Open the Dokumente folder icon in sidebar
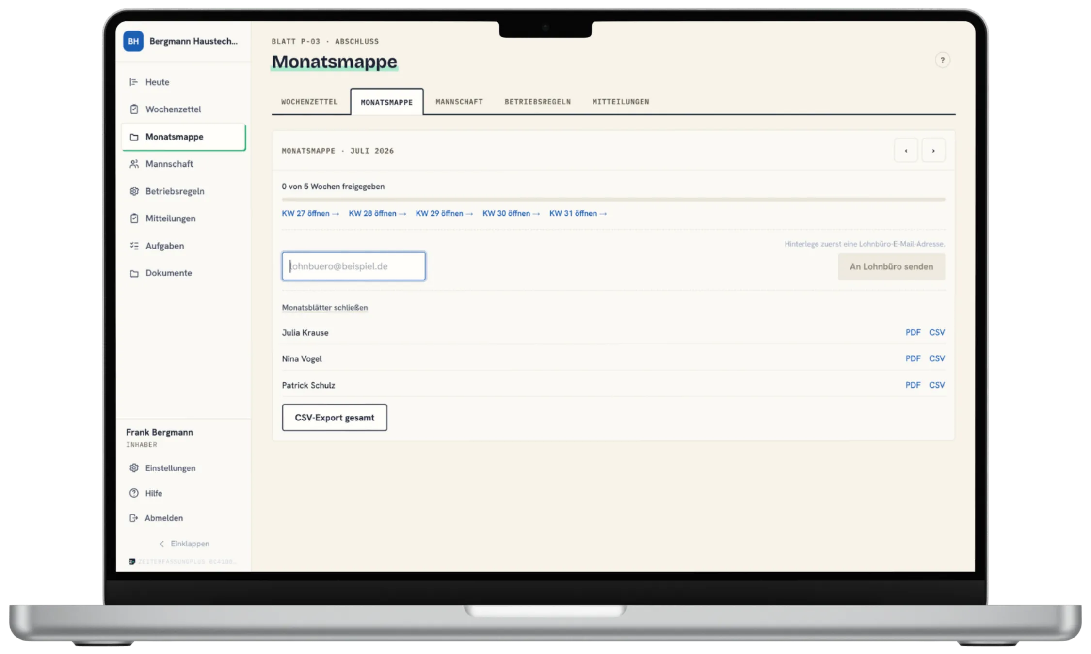This screenshot has width=1091, height=654. [x=134, y=273]
